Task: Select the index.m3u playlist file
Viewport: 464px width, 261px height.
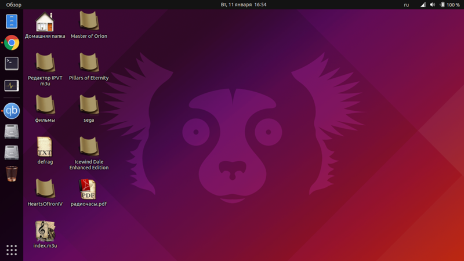Action: (x=45, y=235)
